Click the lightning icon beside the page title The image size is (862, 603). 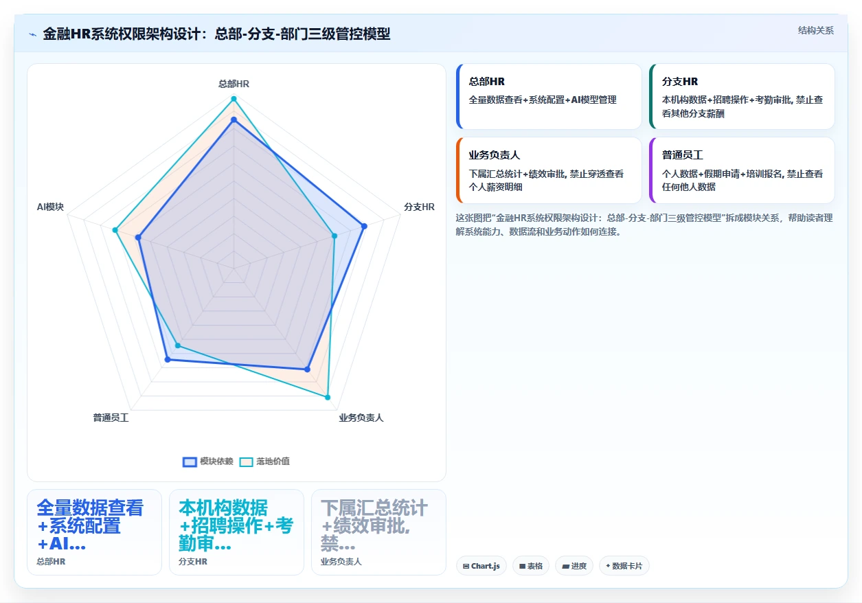tap(33, 34)
